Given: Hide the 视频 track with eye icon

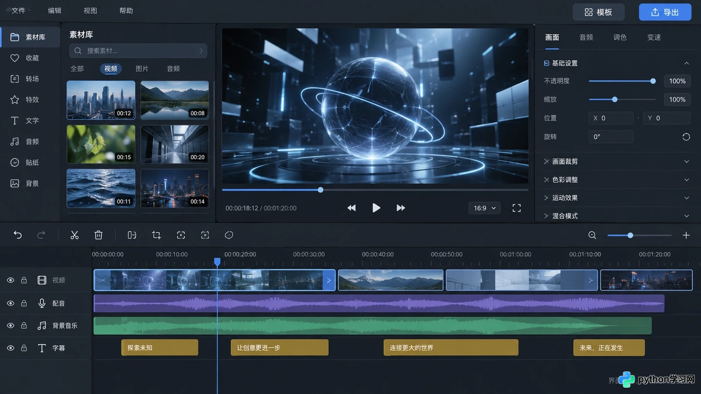Looking at the screenshot, I should coord(10,280).
